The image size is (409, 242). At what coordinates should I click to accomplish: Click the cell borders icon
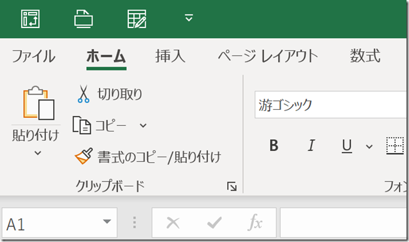(395, 146)
